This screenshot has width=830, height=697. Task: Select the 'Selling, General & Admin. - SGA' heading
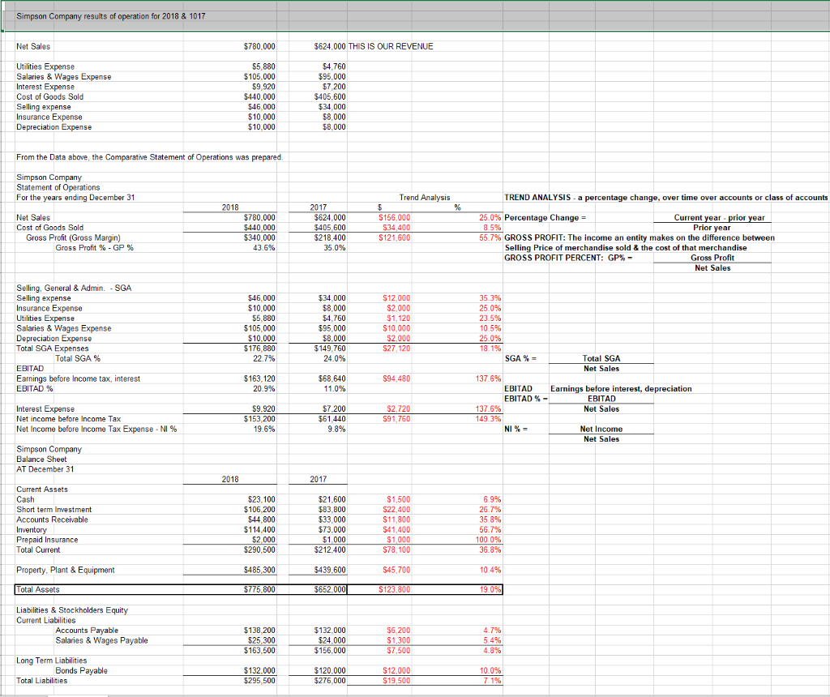tap(74, 288)
